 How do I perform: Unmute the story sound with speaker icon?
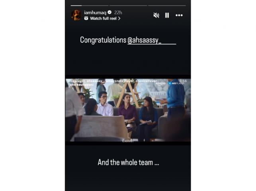(156, 15)
